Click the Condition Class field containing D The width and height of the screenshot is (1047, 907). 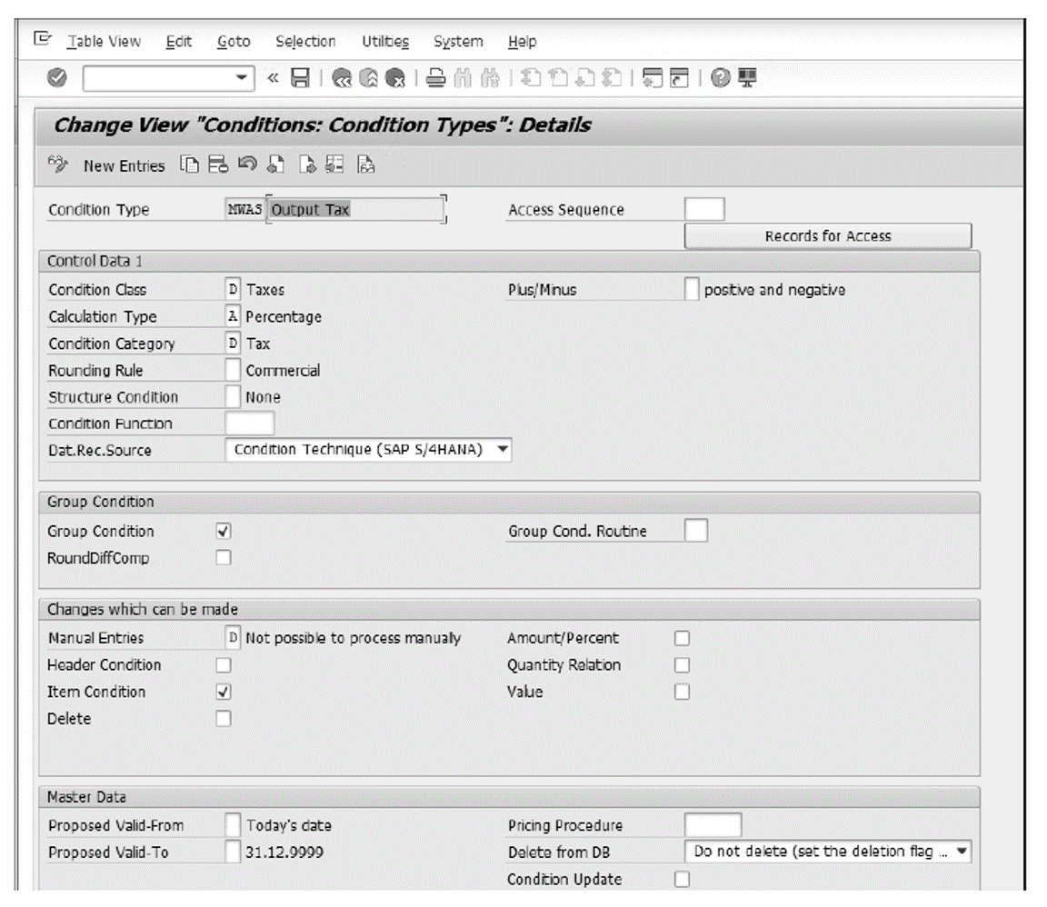point(233,289)
